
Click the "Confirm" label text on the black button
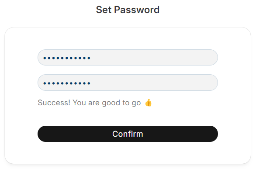pos(128,134)
